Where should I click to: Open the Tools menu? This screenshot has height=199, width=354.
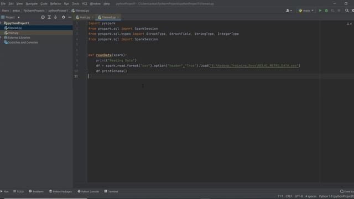coord(76,4)
